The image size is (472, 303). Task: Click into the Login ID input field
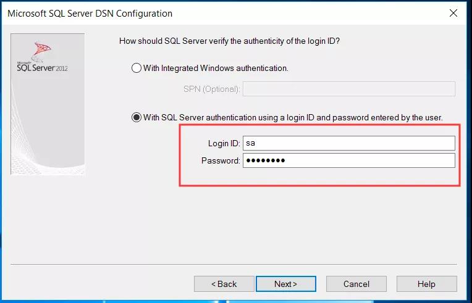(349, 143)
